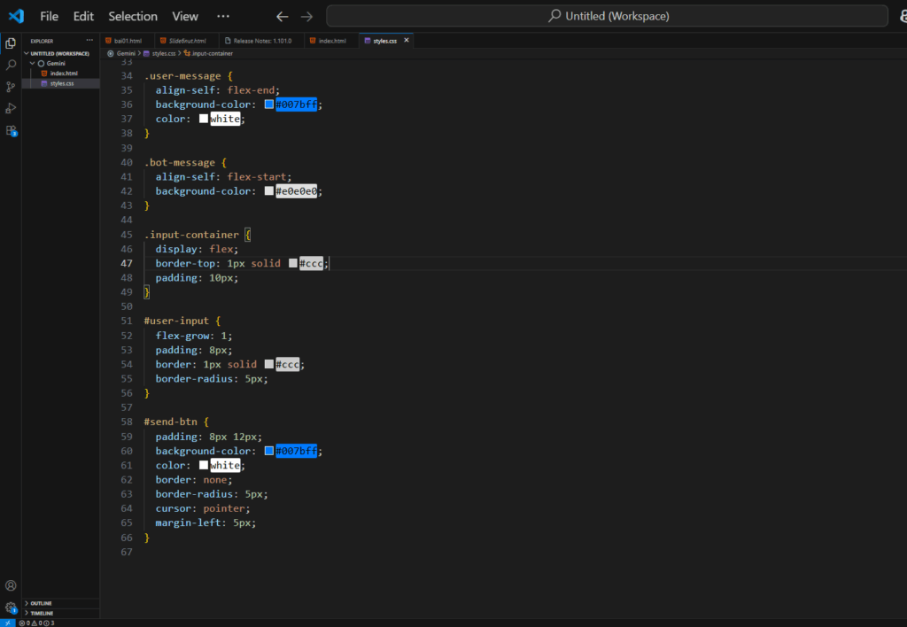Image resolution: width=907 pixels, height=627 pixels.
Task: Click the Go Back arrow in the title bar
Action: tap(282, 16)
